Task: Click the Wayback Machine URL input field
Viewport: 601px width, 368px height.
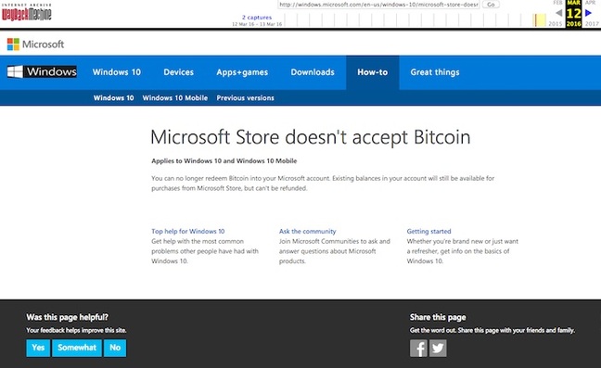Action: [378, 5]
